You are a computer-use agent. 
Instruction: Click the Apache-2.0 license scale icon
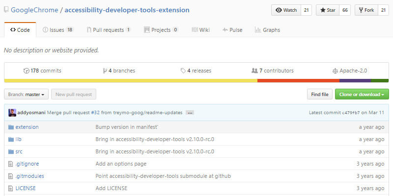point(335,71)
